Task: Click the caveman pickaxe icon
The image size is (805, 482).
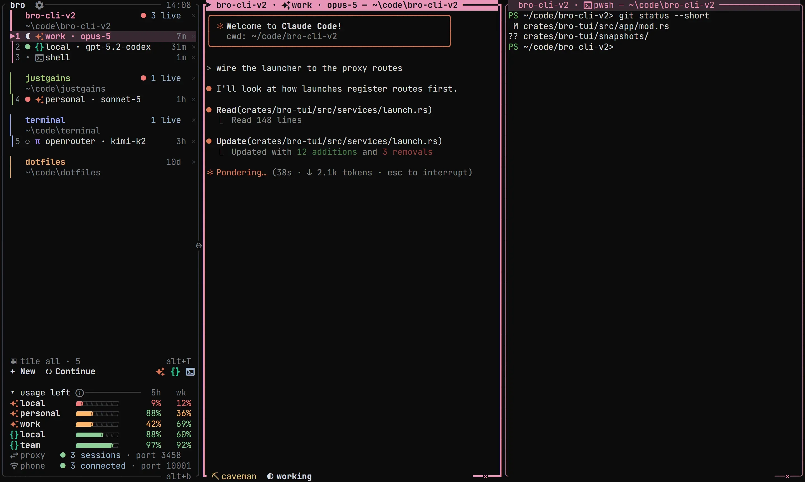Action: click(x=215, y=476)
